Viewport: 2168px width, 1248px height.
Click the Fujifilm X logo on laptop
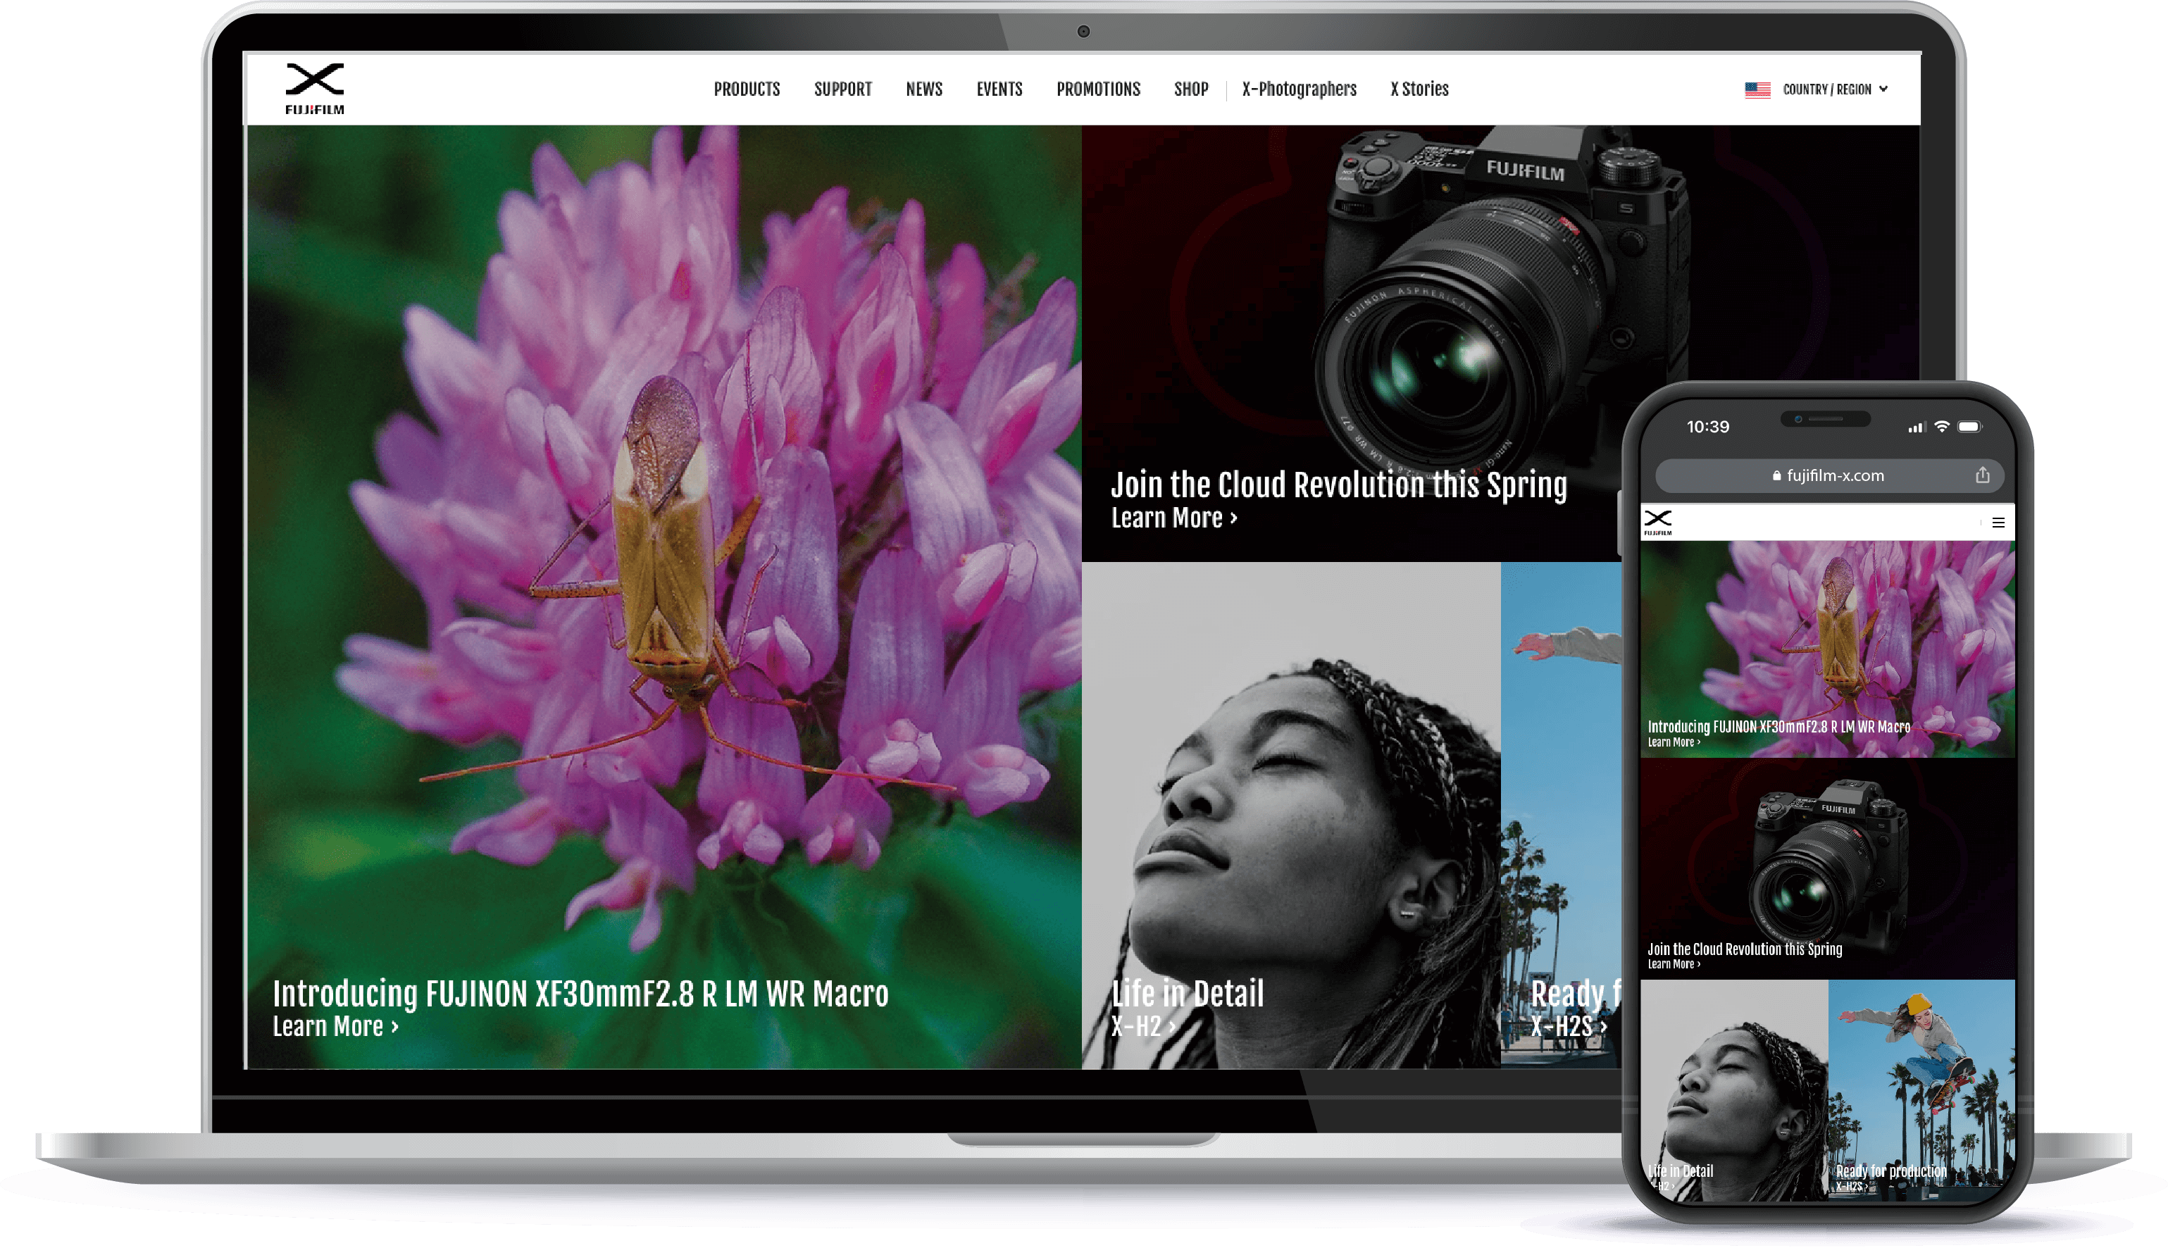(x=313, y=88)
